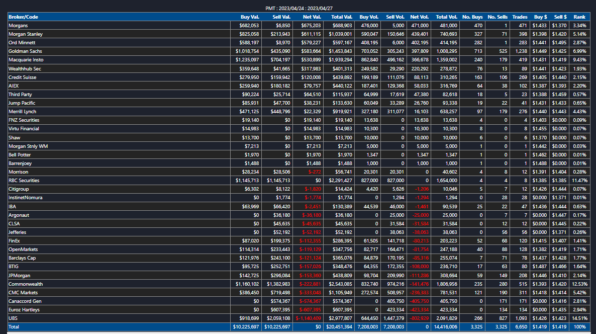Select Goldman Sachs trades count 1,238
The height and width of the screenshot is (334, 596).
point(521,51)
